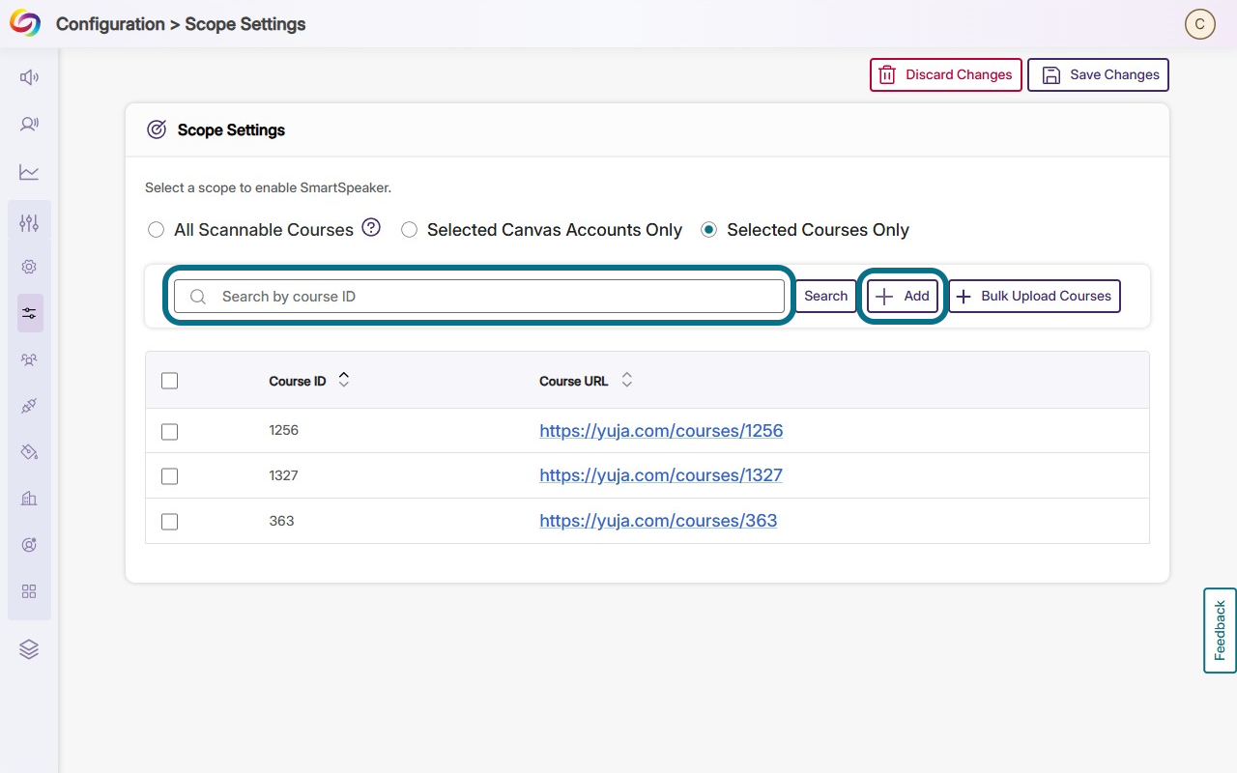Check the box for course 1256
Image resolution: width=1237 pixels, height=773 pixels.
coord(169,431)
